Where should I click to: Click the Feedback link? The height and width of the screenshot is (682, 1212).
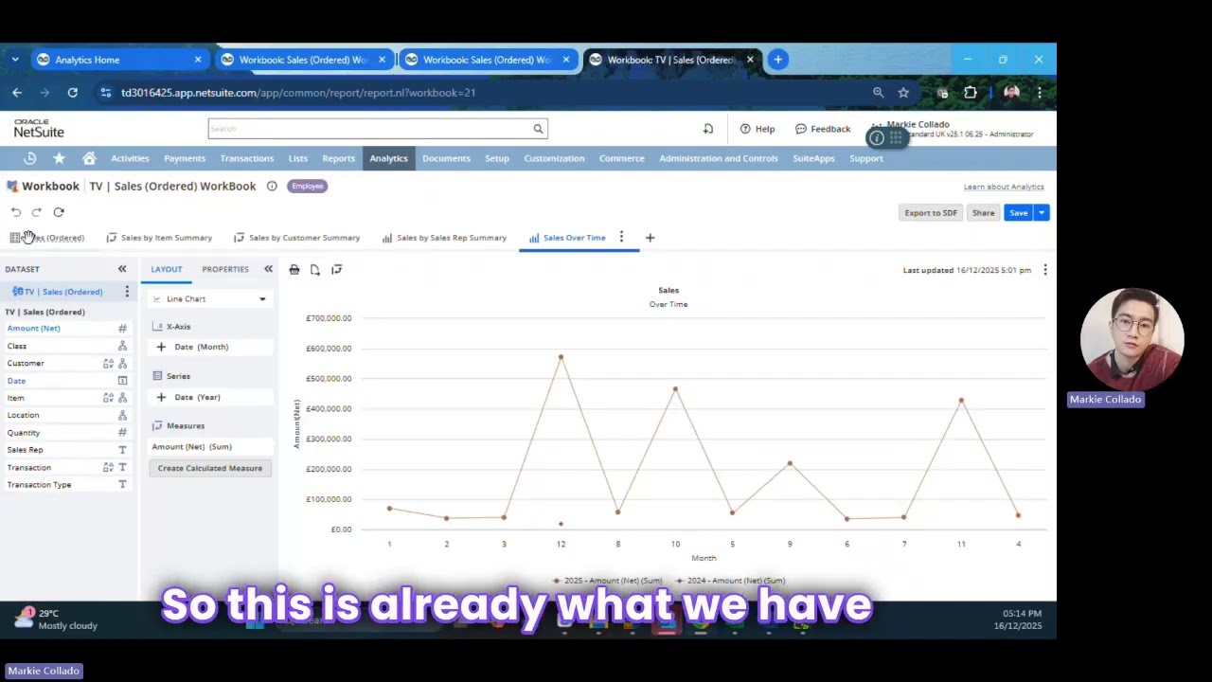coord(823,129)
